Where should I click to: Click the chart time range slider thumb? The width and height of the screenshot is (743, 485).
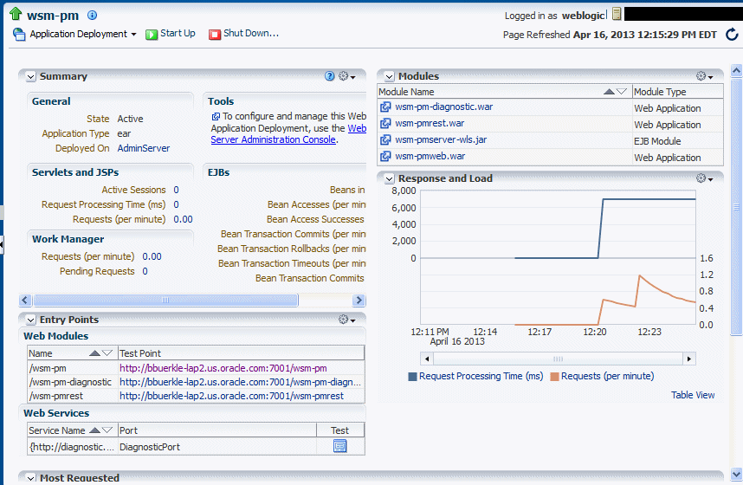coord(559,359)
